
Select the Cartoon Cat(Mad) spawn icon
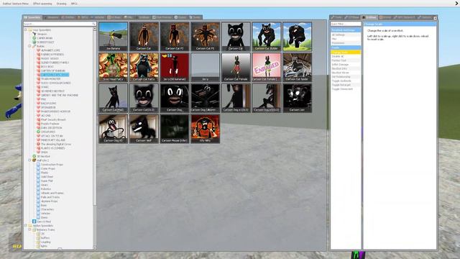(114, 98)
